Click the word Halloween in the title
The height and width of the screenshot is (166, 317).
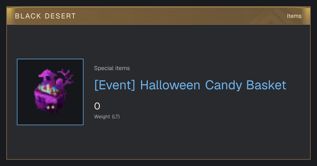[170, 85]
